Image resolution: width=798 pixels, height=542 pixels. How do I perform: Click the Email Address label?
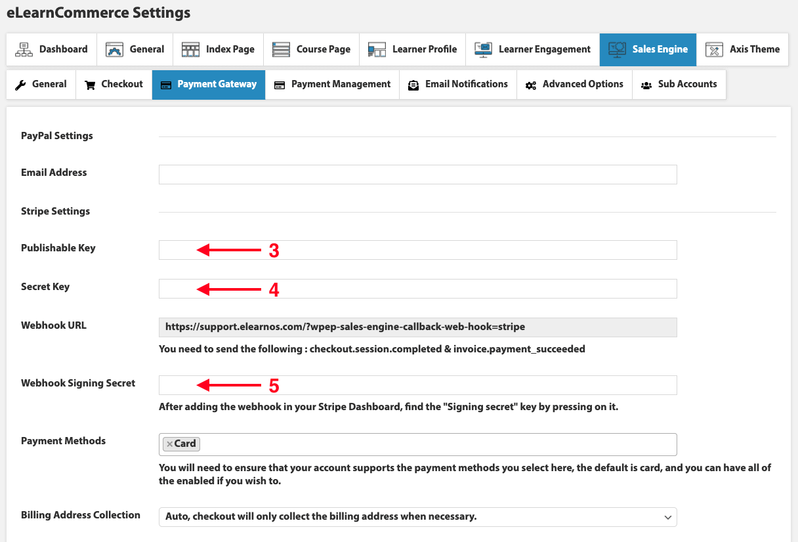click(x=54, y=173)
